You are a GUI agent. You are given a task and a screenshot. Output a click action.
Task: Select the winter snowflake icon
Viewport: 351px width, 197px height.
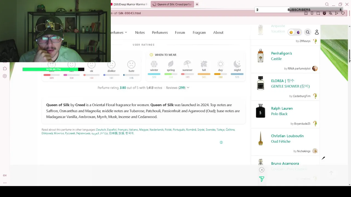point(154,64)
